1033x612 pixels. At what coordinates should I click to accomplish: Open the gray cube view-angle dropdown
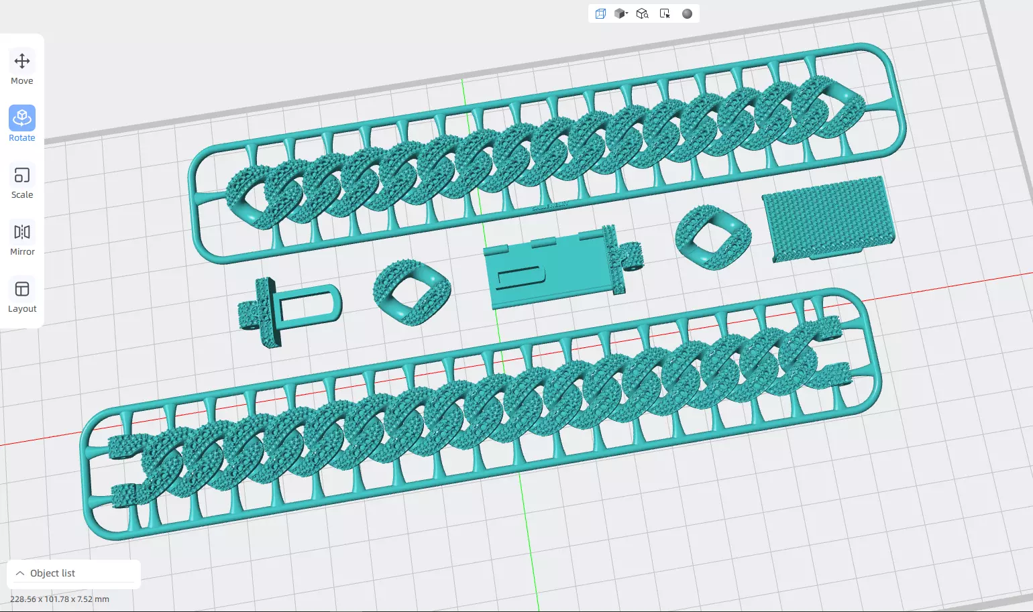point(621,13)
